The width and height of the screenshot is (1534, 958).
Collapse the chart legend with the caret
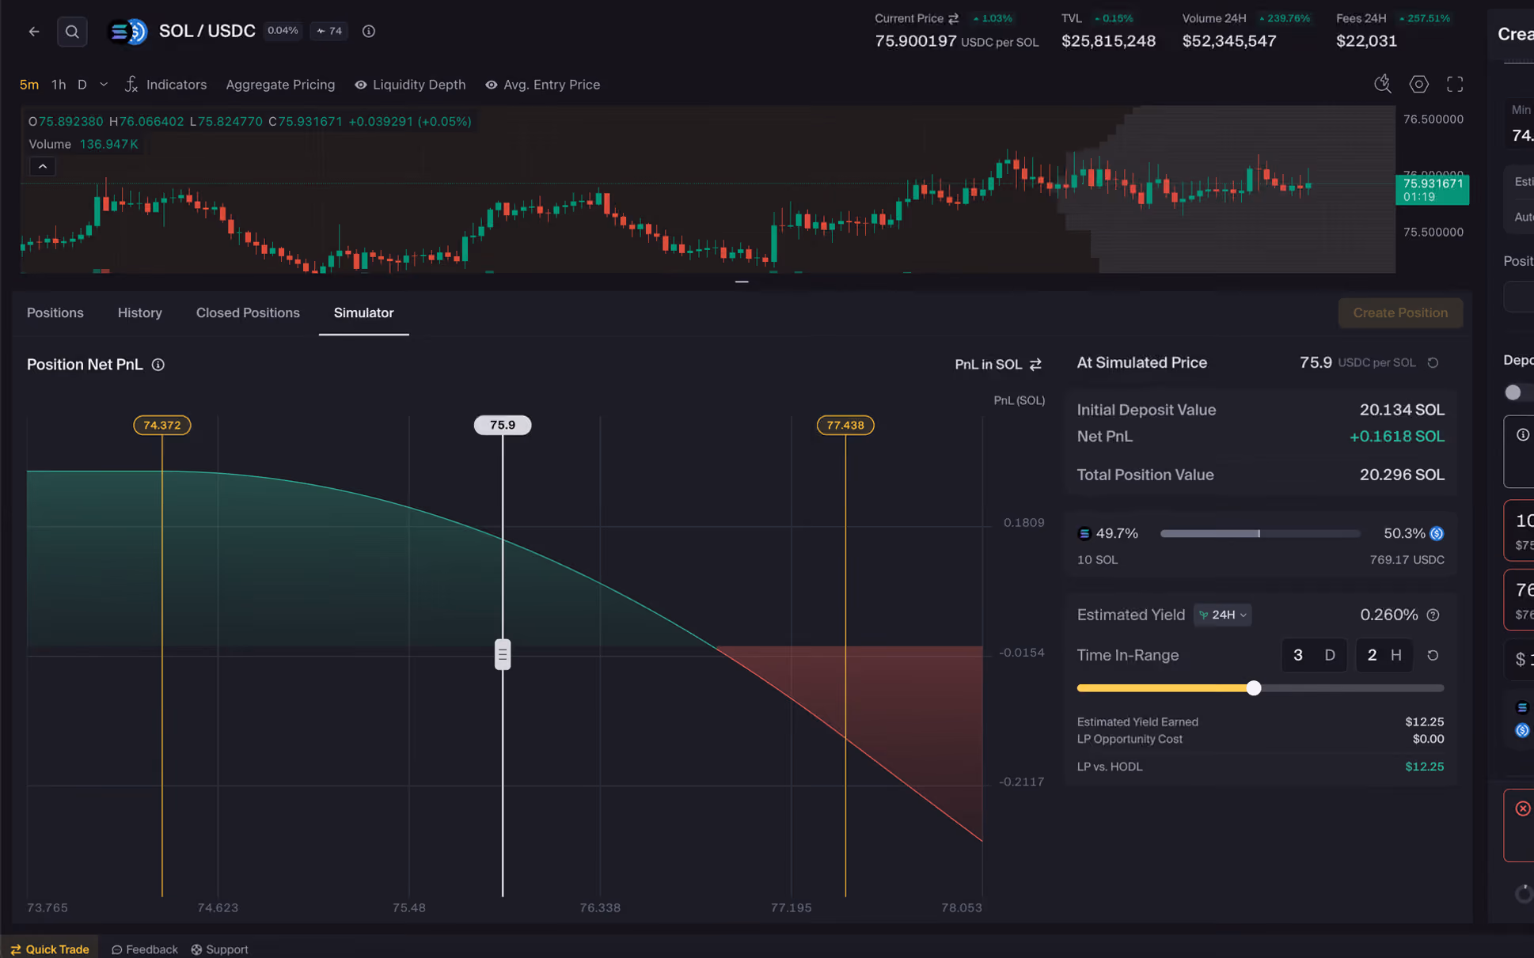pyautogui.click(x=43, y=166)
